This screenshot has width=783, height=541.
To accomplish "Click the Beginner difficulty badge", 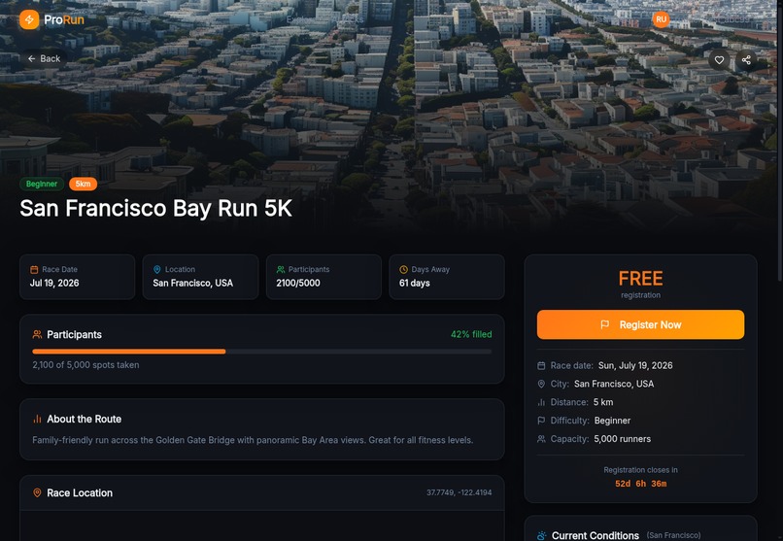I will tap(42, 184).
